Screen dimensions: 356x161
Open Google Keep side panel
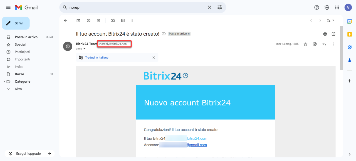coord(350,34)
